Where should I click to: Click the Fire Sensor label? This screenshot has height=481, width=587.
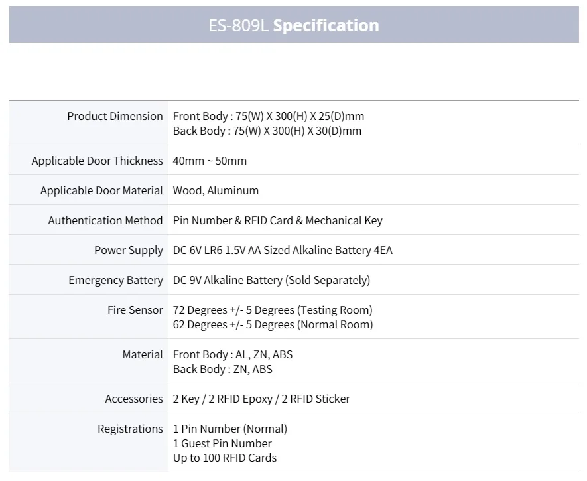[x=135, y=310]
